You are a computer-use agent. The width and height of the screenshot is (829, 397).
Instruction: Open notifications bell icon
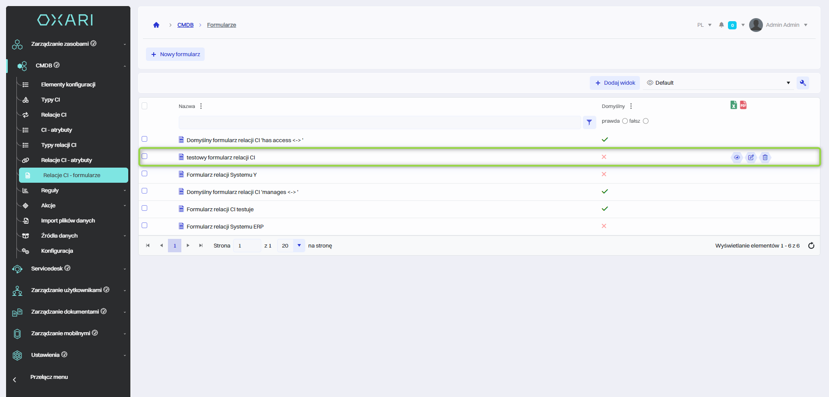[721, 25]
